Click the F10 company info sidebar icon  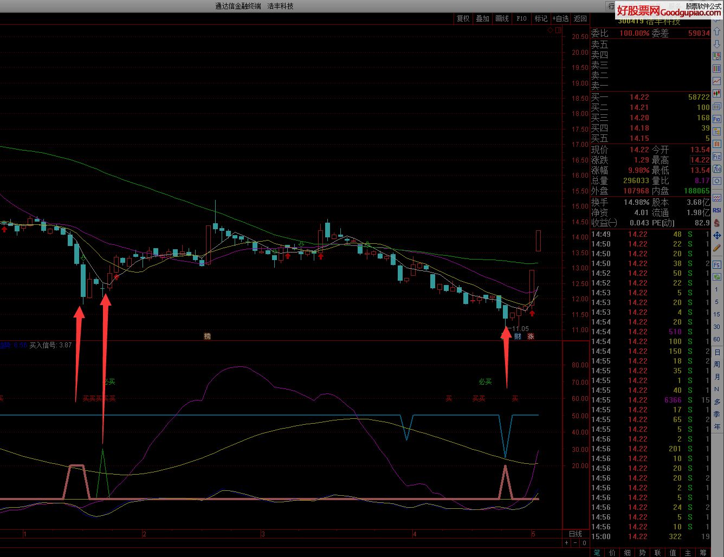[x=717, y=119]
